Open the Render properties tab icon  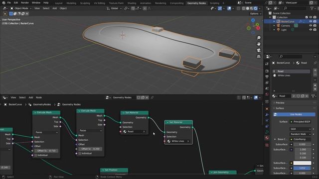[x=267, y=71]
